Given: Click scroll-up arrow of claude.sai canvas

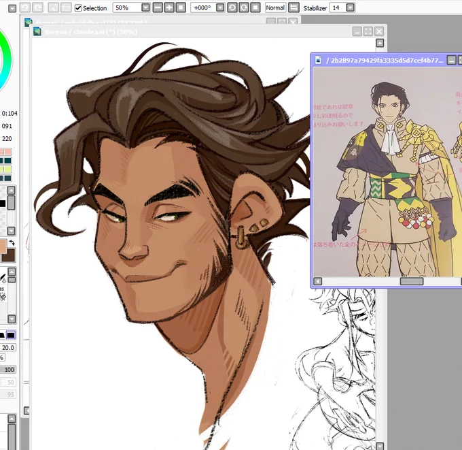Looking at the screenshot, I should (380, 43).
